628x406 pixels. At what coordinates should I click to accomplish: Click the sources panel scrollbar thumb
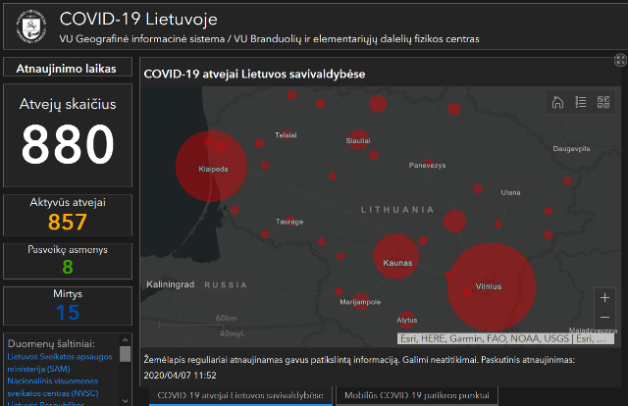pos(125,354)
